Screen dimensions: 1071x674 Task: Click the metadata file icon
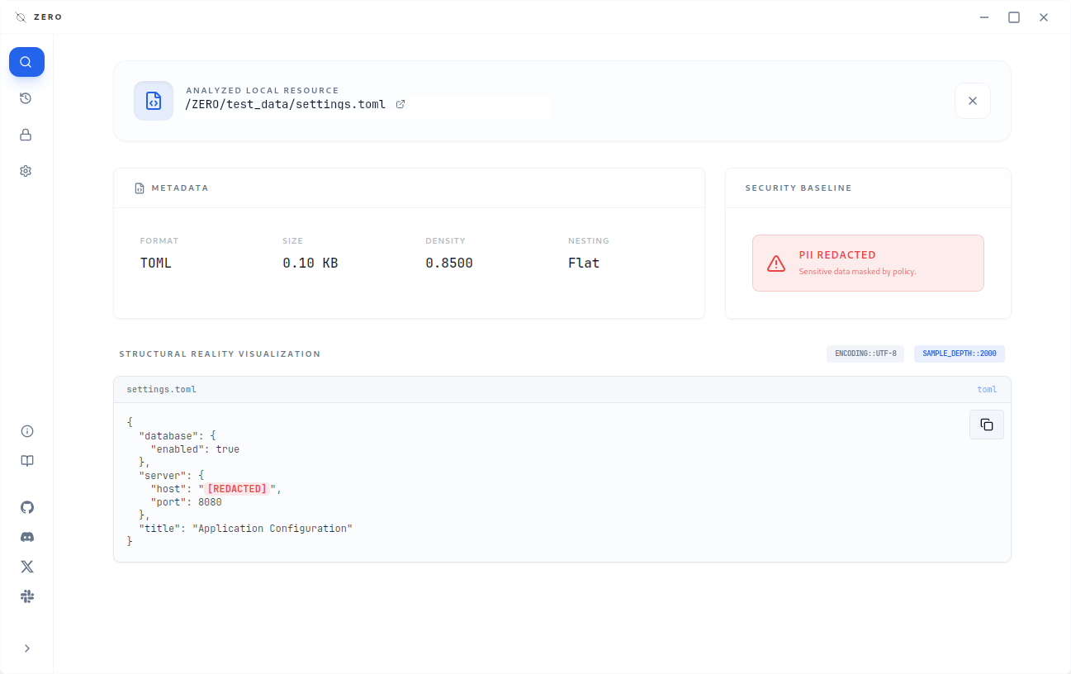click(140, 188)
